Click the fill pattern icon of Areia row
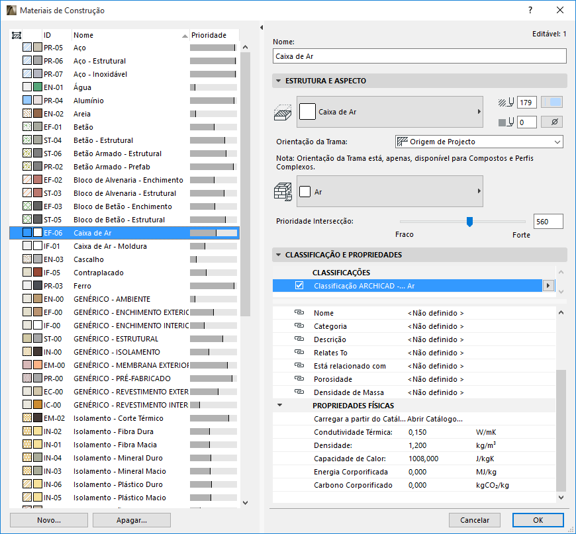This screenshot has width=576, height=534. (27, 114)
